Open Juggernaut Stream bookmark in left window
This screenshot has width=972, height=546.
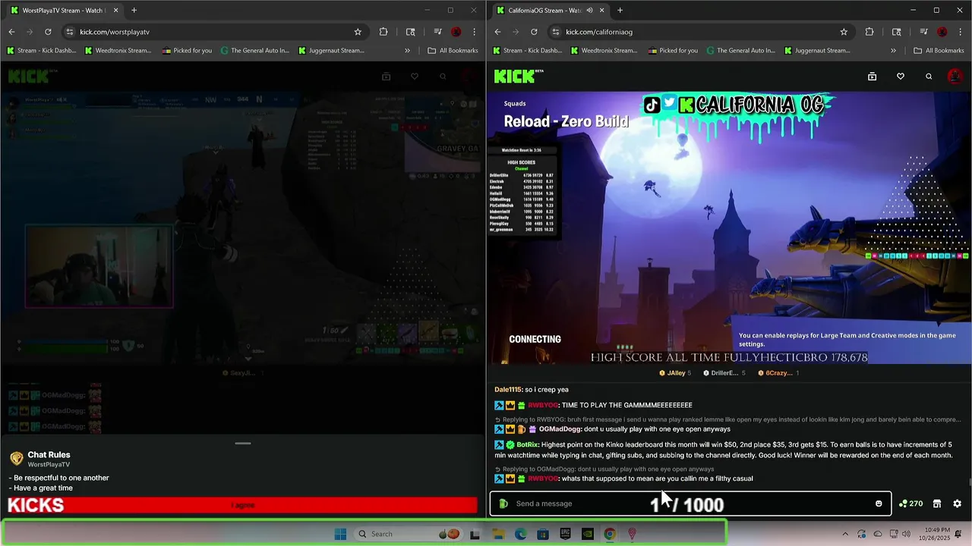pyautogui.click(x=331, y=51)
